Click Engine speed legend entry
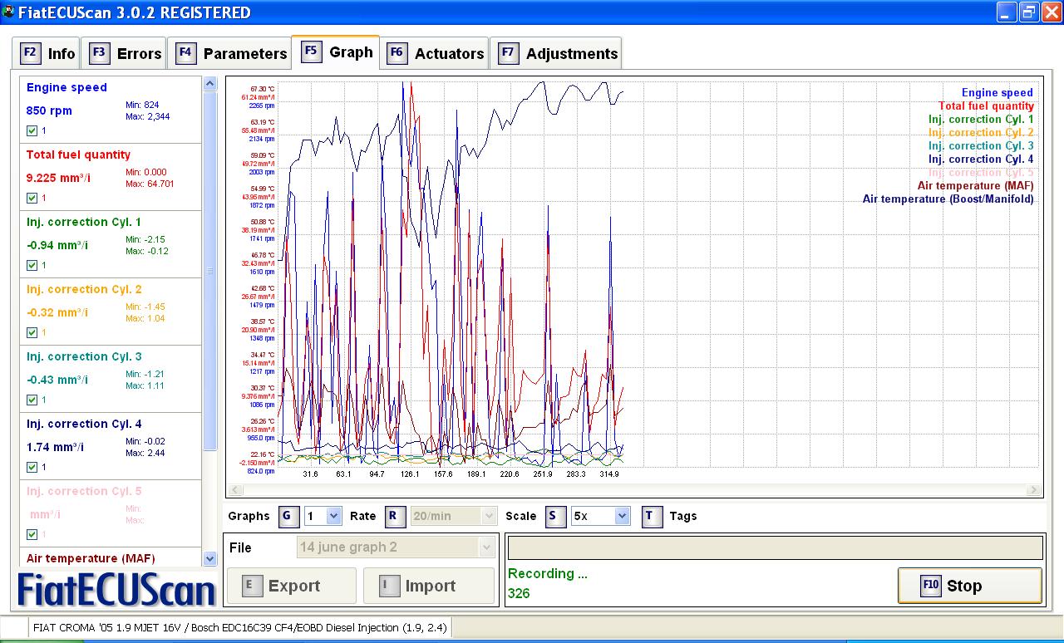 coord(997,93)
